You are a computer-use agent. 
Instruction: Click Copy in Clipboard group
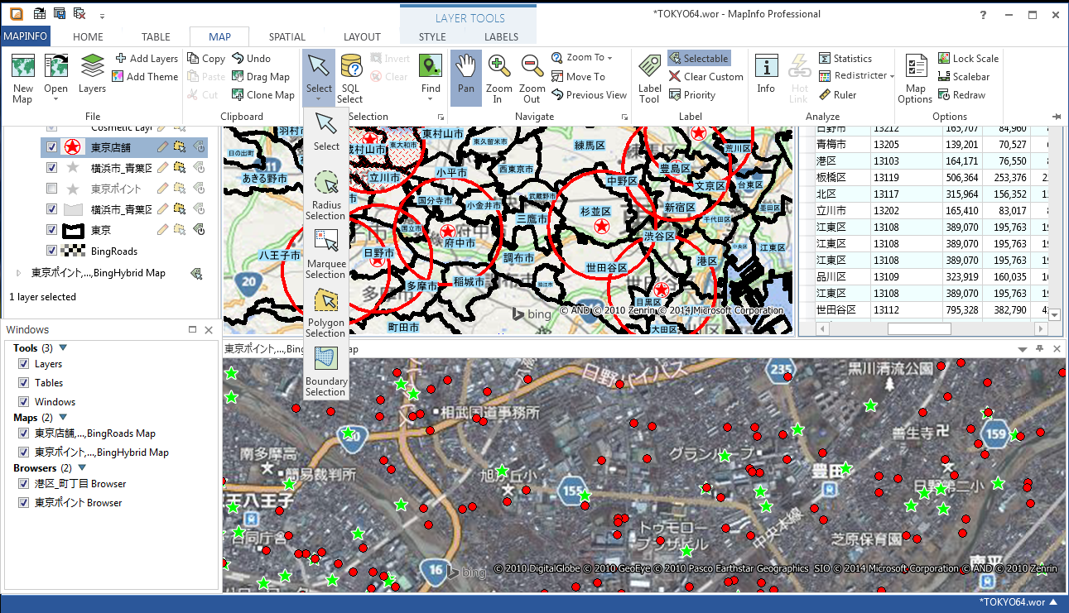[x=206, y=59]
